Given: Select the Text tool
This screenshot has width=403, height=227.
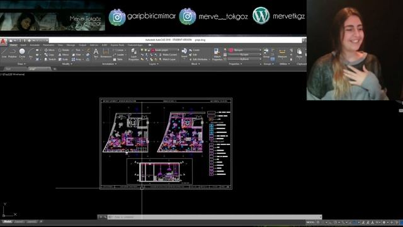Looking at the screenshot, I should click(x=96, y=53).
